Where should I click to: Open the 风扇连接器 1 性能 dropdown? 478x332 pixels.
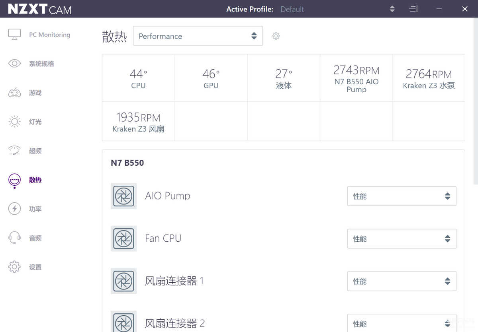point(402,281)
